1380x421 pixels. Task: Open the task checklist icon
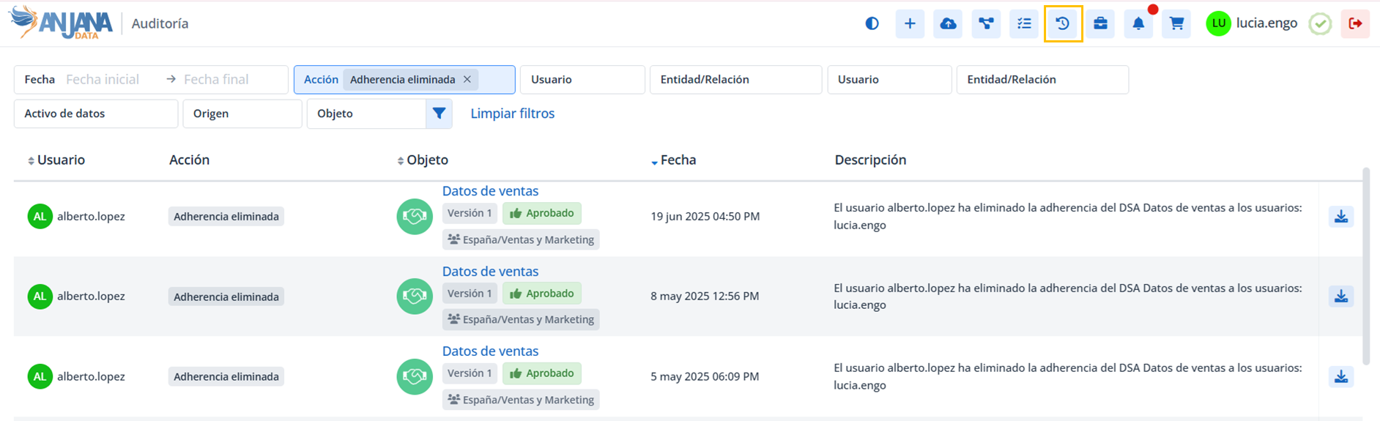tap(1024, 23)
